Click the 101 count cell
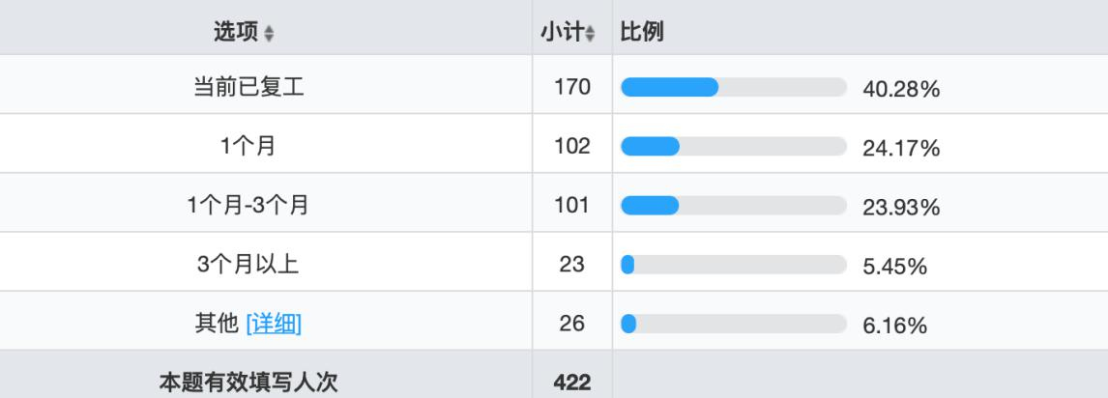Viewport: 1108px width, 398px height. click(572, 207)
